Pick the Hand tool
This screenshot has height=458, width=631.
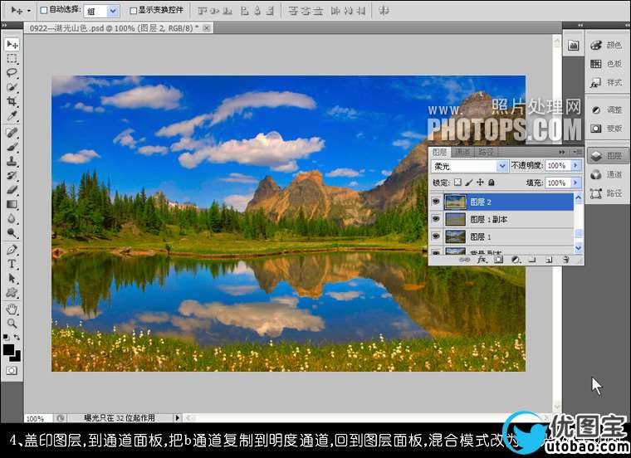point(12,309)
